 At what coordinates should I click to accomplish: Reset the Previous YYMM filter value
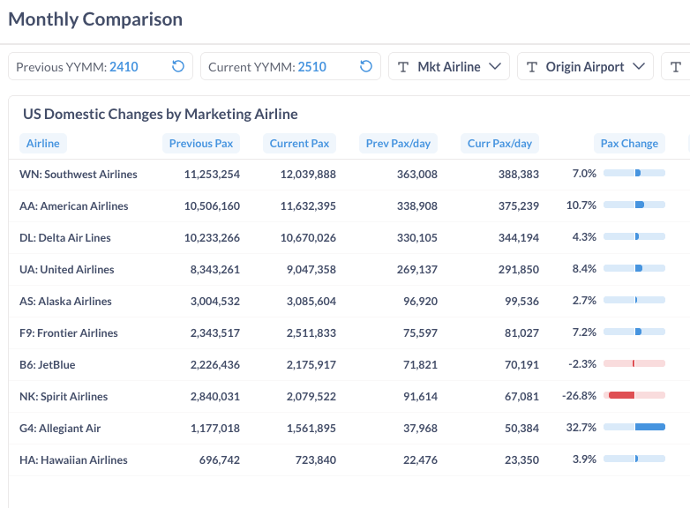click(177, 67)
